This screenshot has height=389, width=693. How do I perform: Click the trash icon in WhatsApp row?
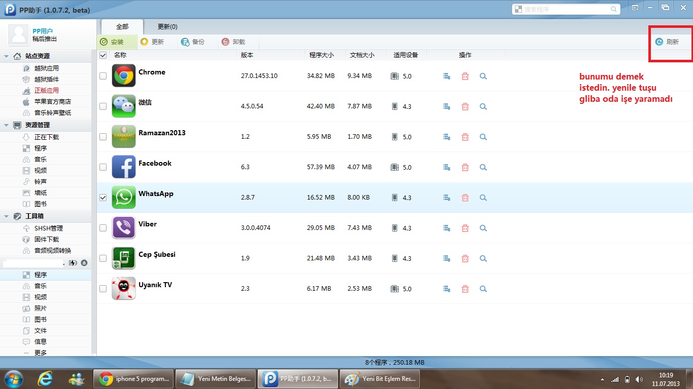coord(465,198)
